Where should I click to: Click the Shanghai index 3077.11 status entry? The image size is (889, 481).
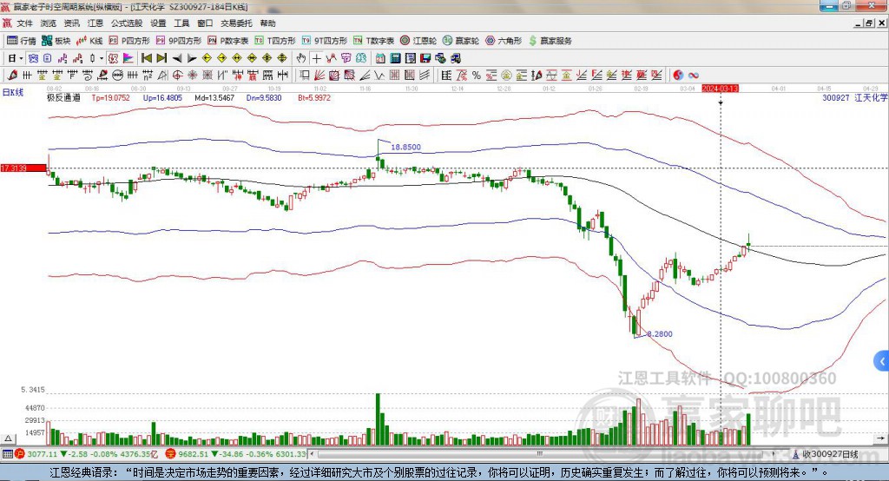coord(88,454)
